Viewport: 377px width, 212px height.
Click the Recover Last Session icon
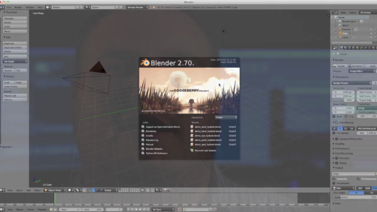point(192,151)
